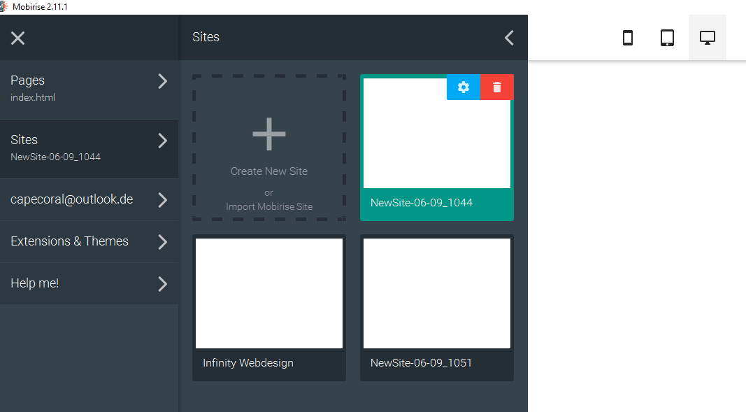Expand the Sites chevron arrow

point(162,141)
